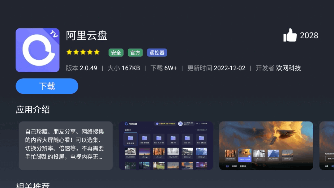334x188 pixels.
Task: Select the green 安全 tag
Action: 116,53
